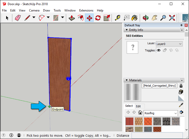Click the Zoom Extents tool
The width and height of the screenshot is (189, 139).
(172, 18)
